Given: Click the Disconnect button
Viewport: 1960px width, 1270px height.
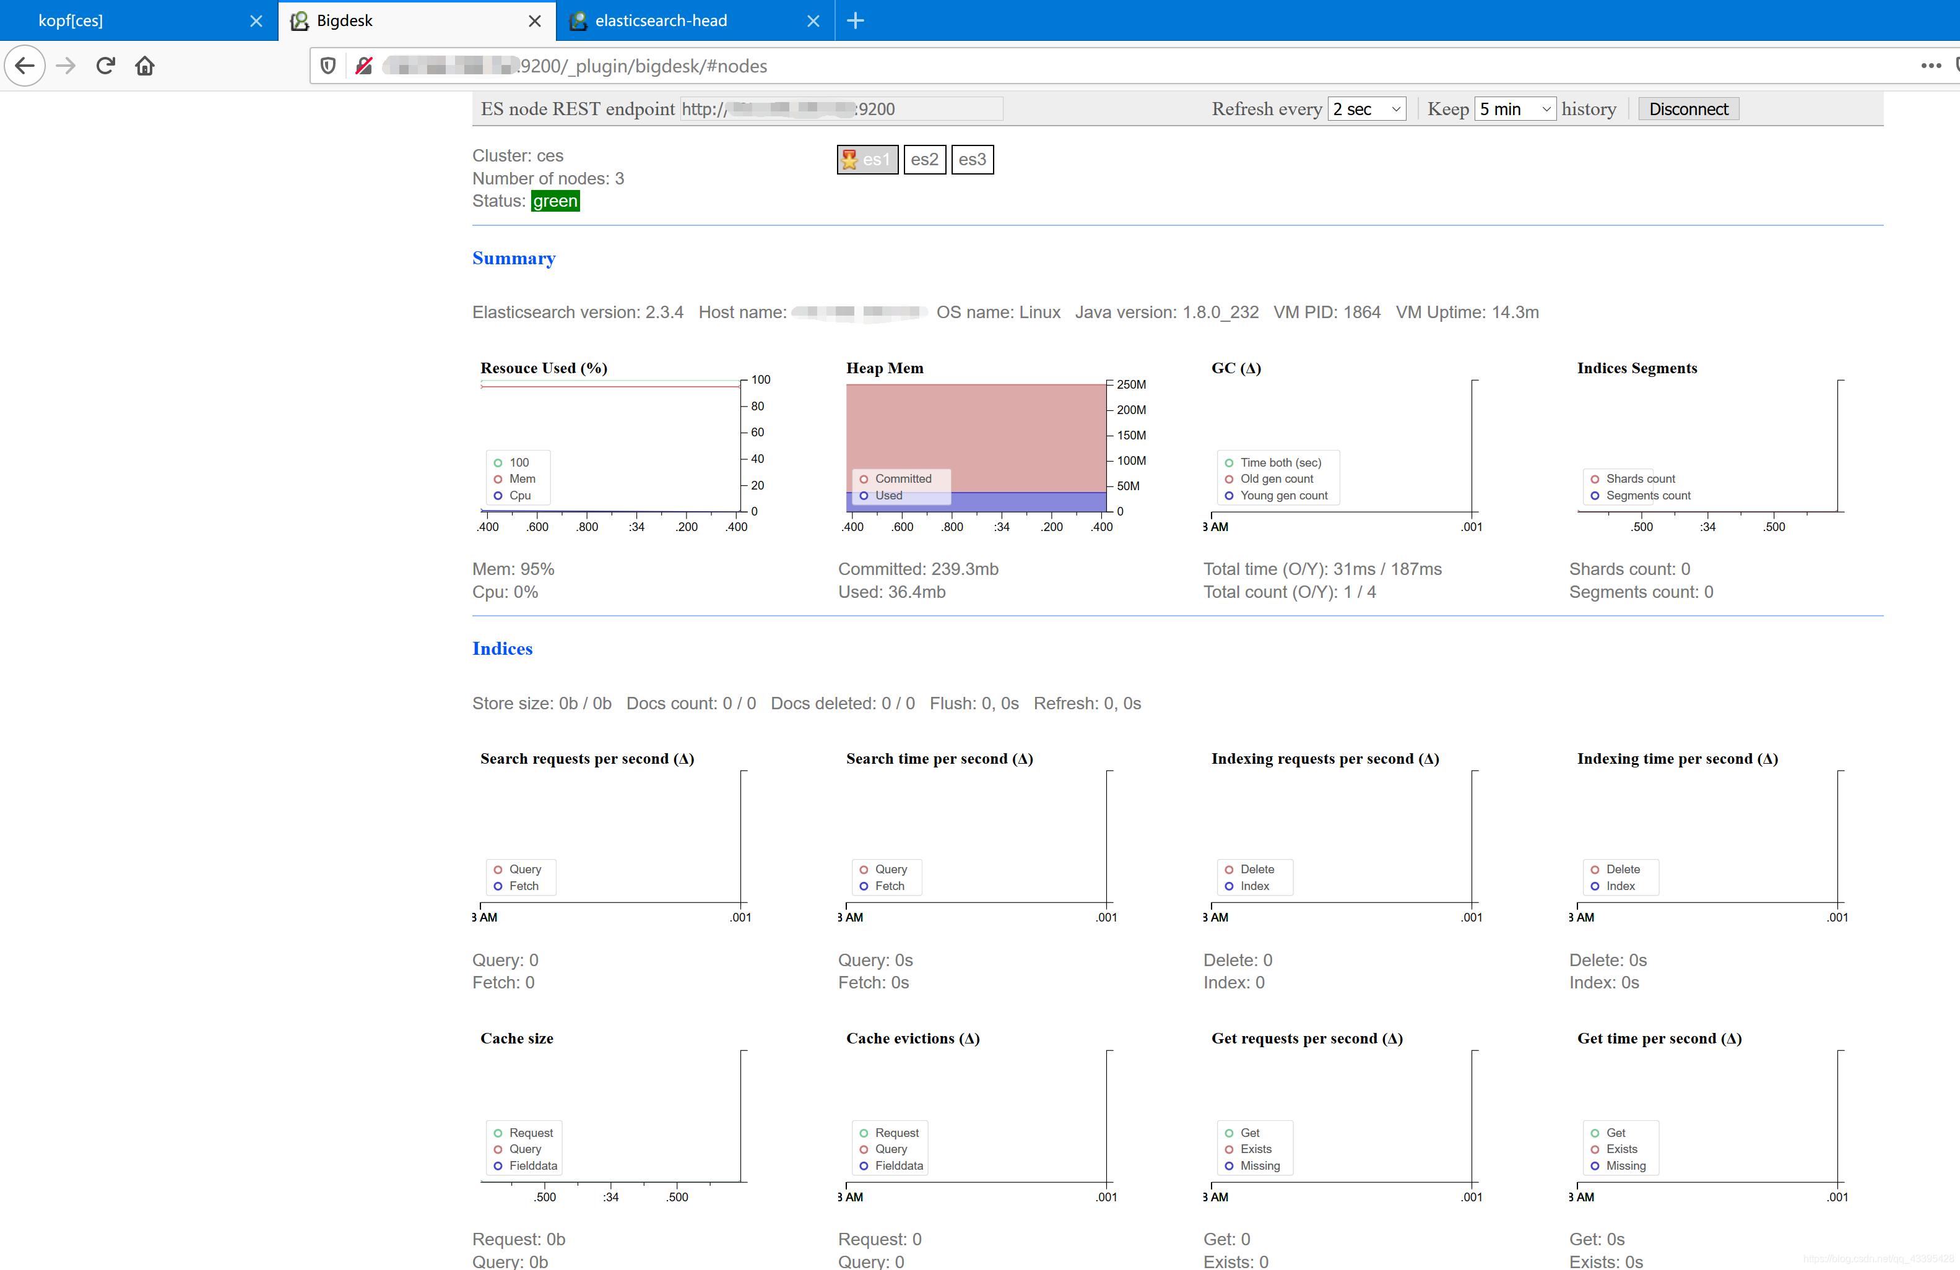Looking at the screenshot, I should click(x=1688, y=109).
